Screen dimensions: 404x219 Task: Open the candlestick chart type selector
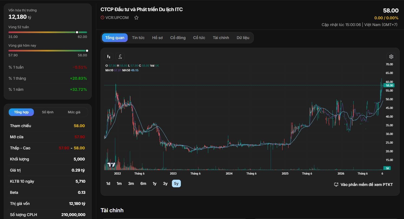109,57
